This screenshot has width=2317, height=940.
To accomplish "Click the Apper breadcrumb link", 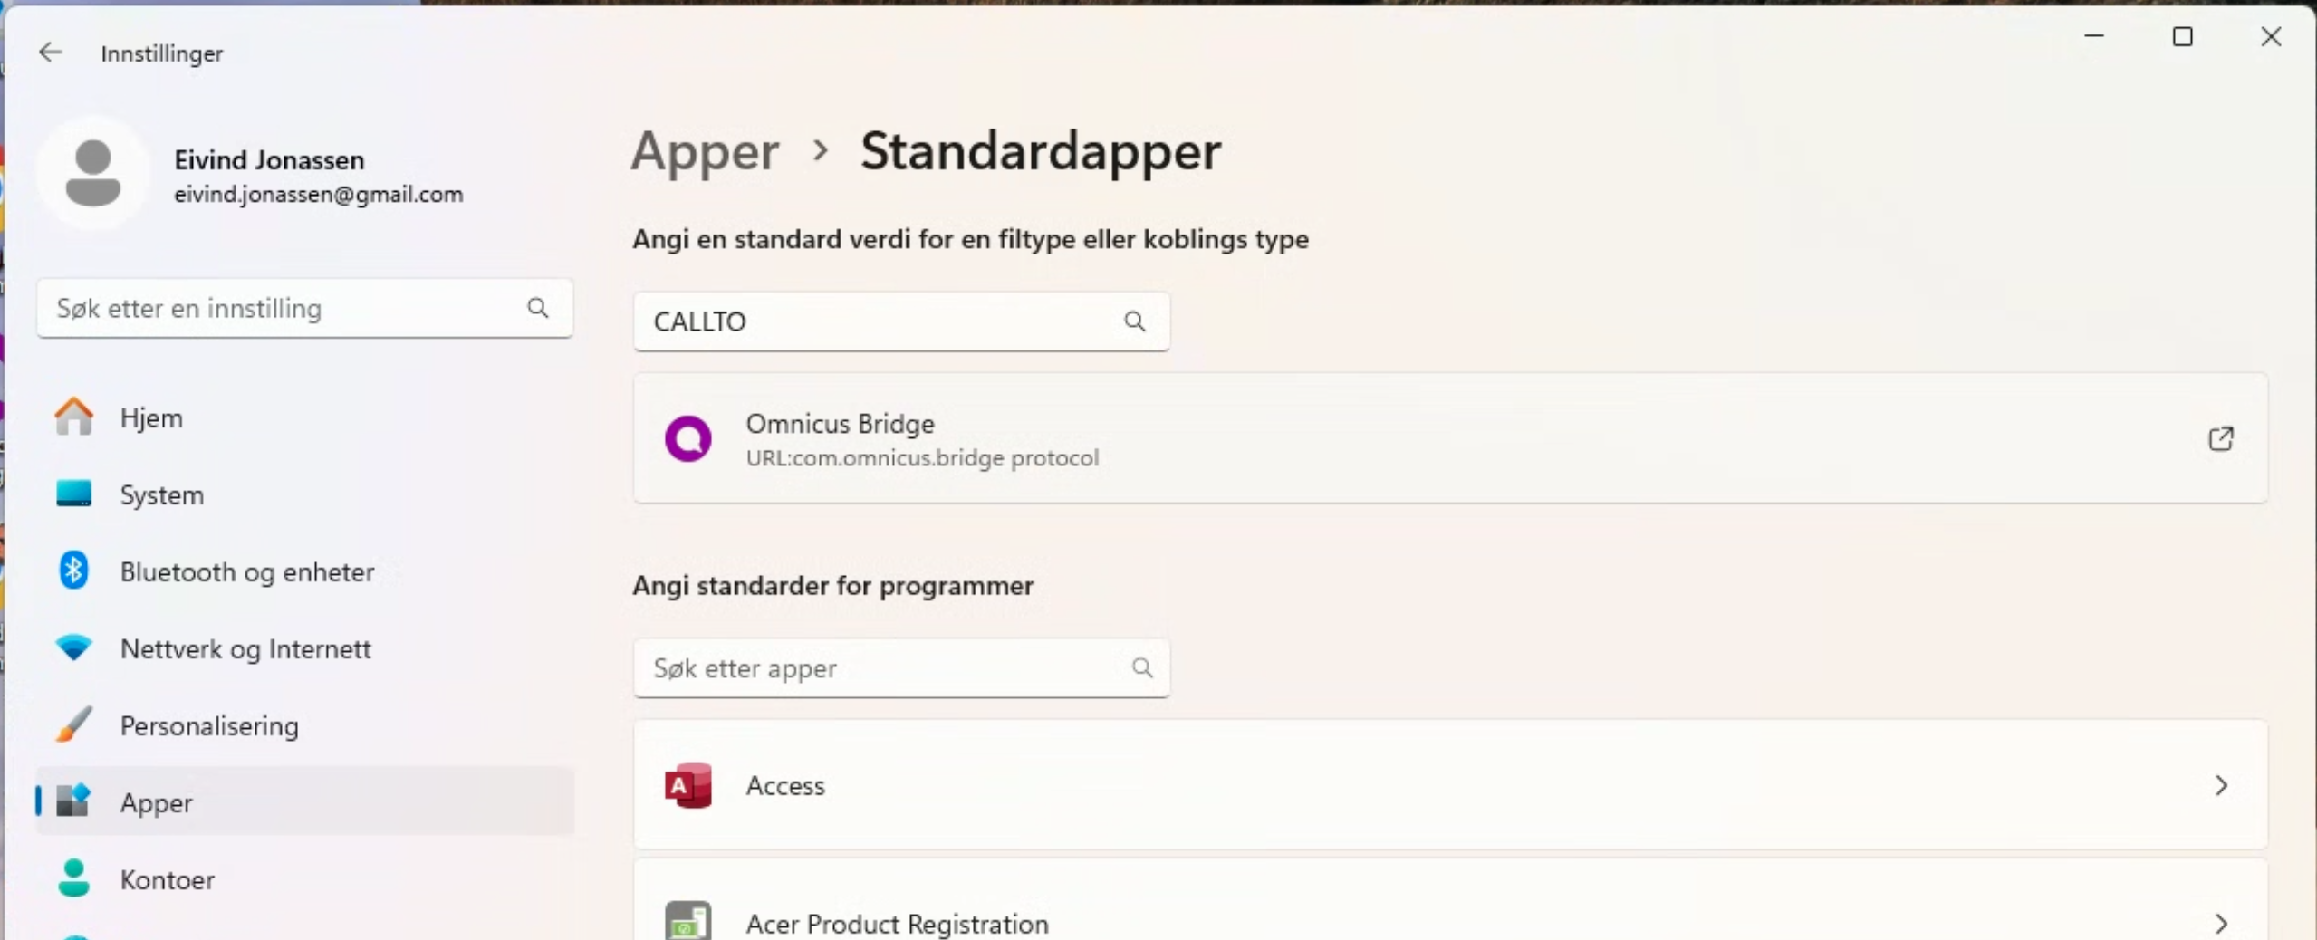I will [x=705, y=151].
